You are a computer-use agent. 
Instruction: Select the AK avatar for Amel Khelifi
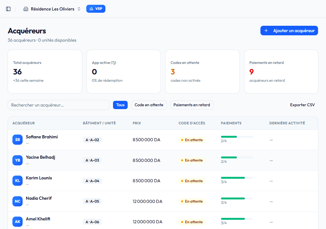tap(18, 221)
